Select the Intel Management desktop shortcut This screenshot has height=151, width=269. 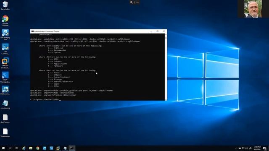[x=5, y=77]
